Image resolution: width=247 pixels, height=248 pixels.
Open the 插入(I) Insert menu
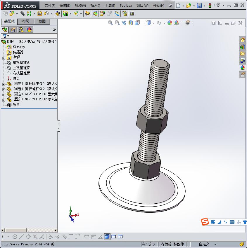coord(95,6)
